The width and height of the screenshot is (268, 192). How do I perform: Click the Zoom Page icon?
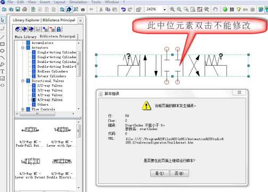[193, 9]
